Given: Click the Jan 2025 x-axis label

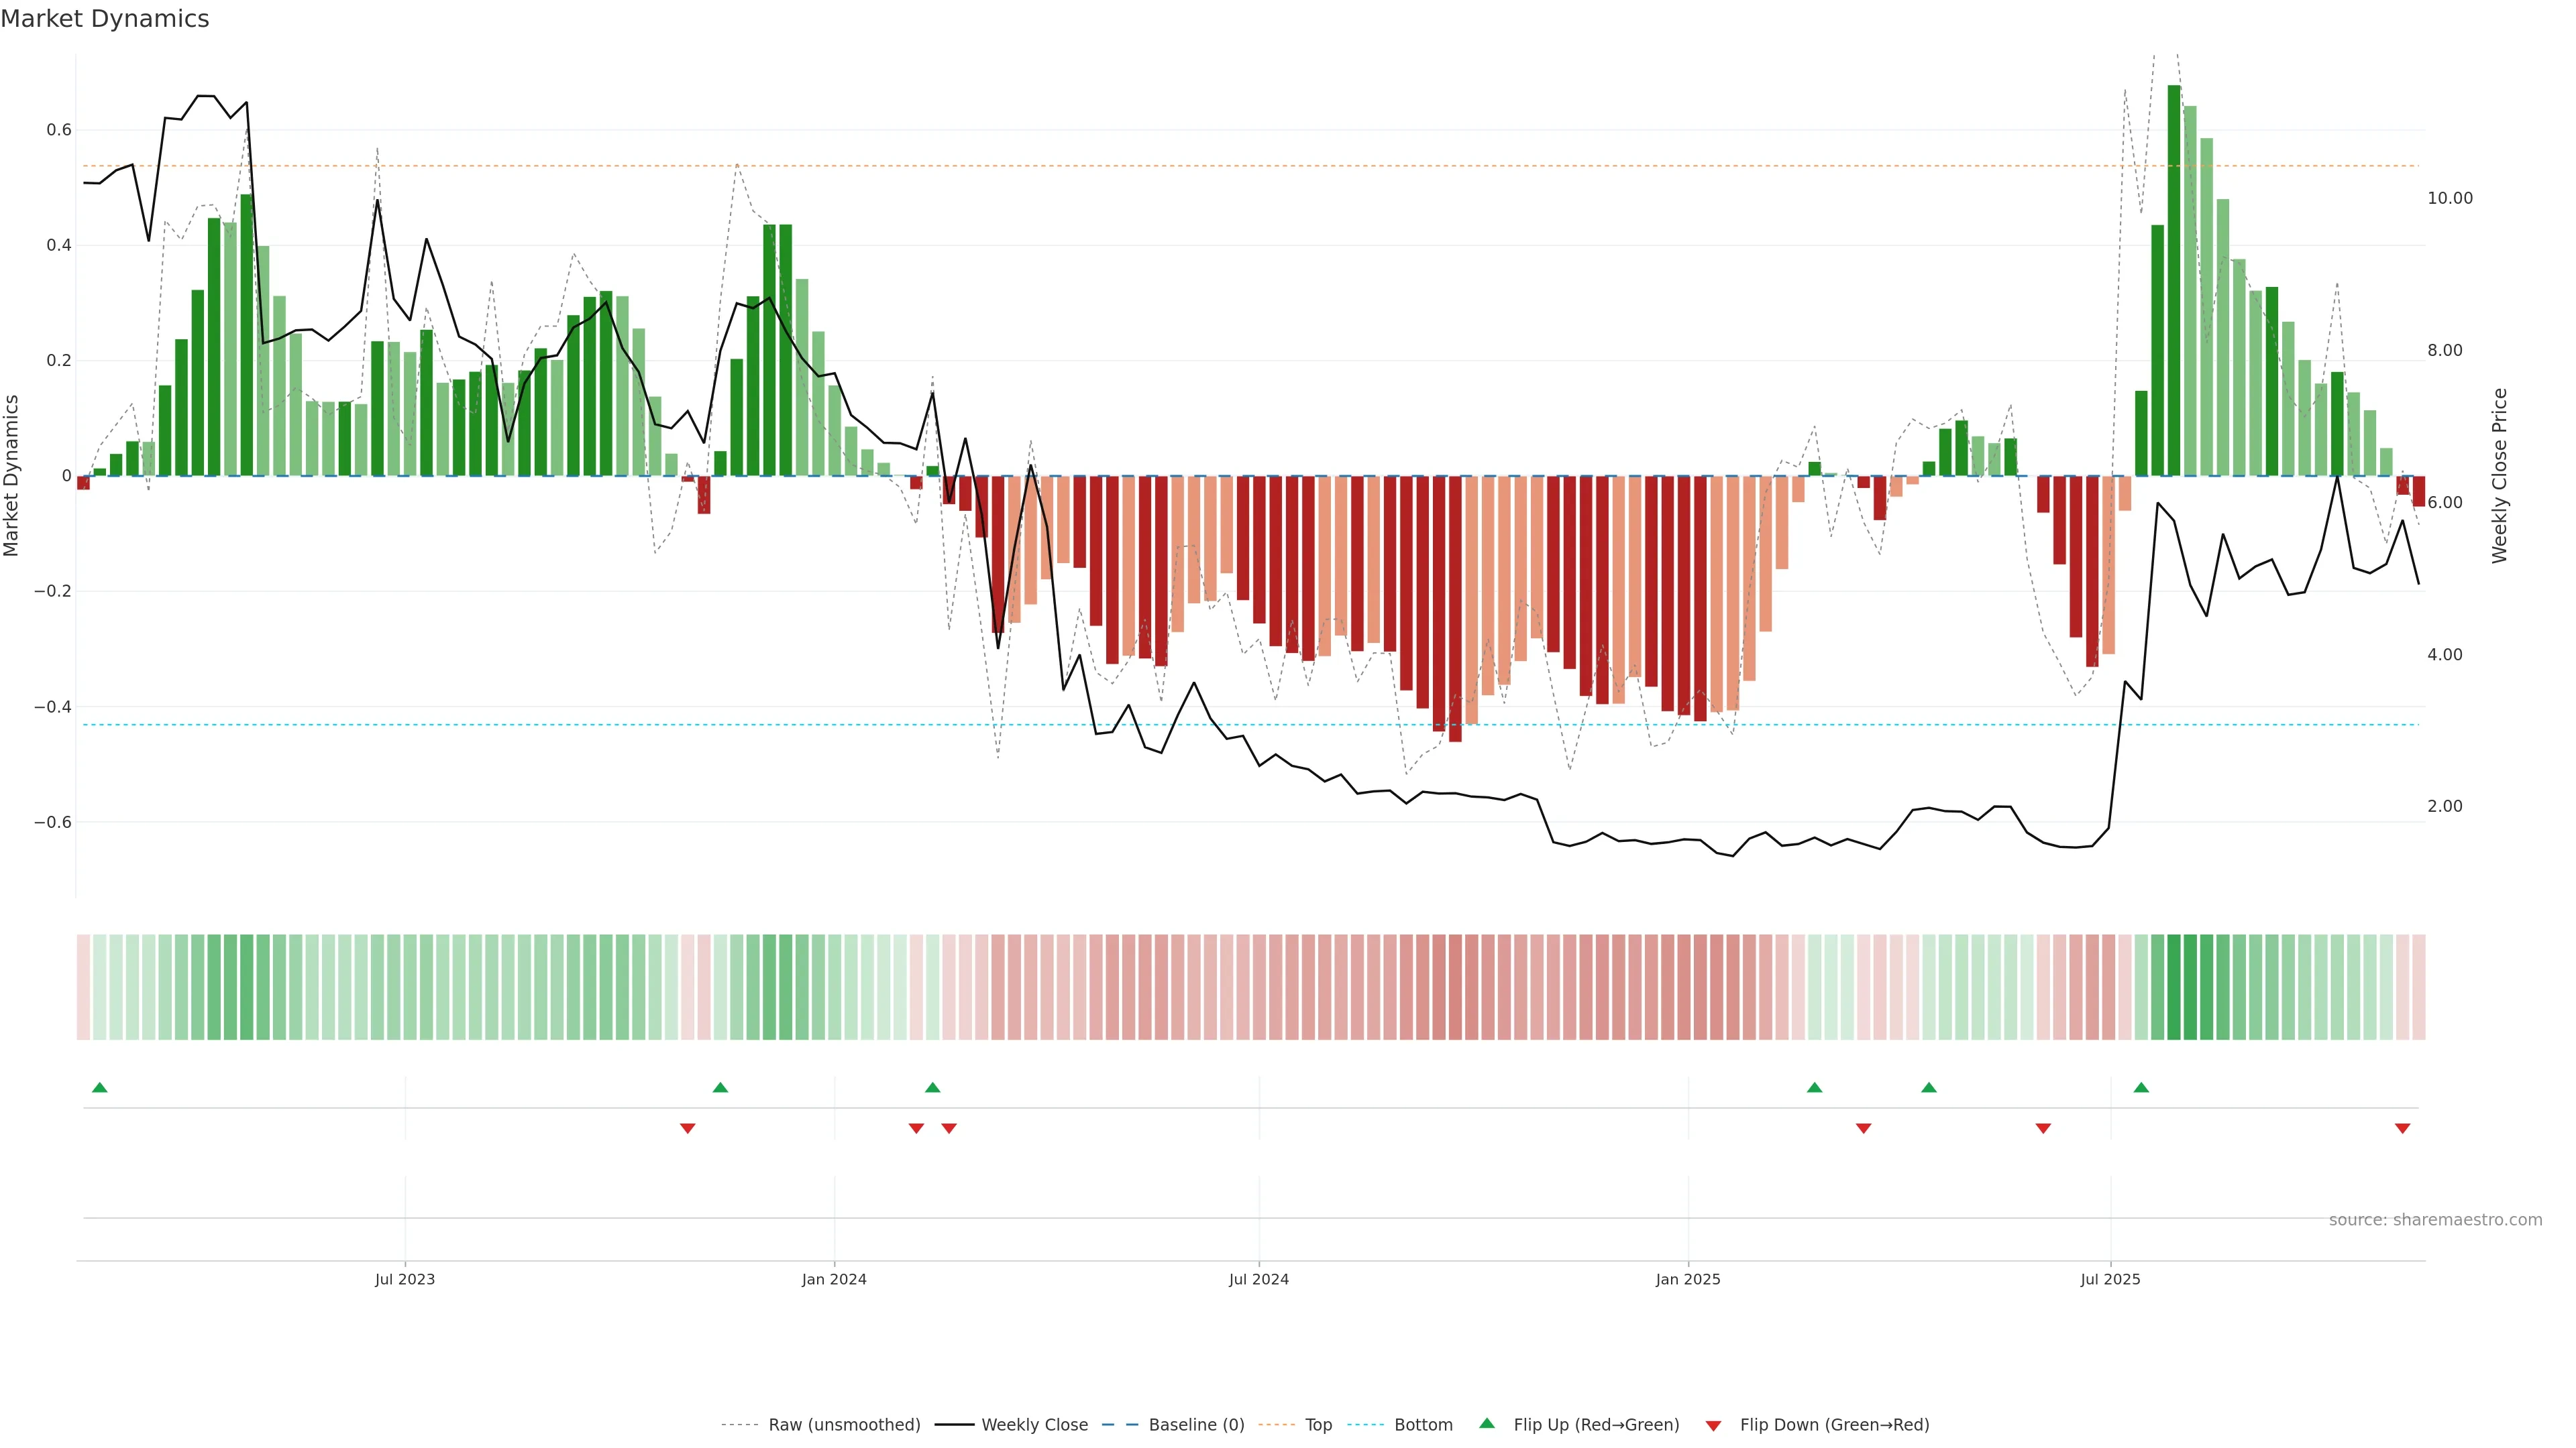Looking at the screenshot, I should click(x=1687, y=1279).
